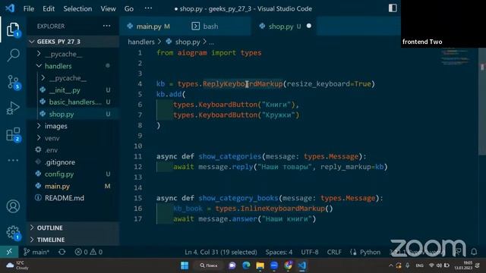Open the Extensions view

(x=13, y=135)
